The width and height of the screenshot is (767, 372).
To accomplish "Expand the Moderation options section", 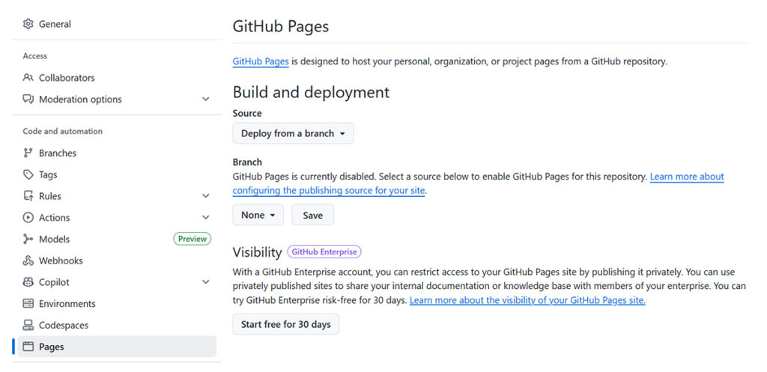I will click(x=206, y=100).
